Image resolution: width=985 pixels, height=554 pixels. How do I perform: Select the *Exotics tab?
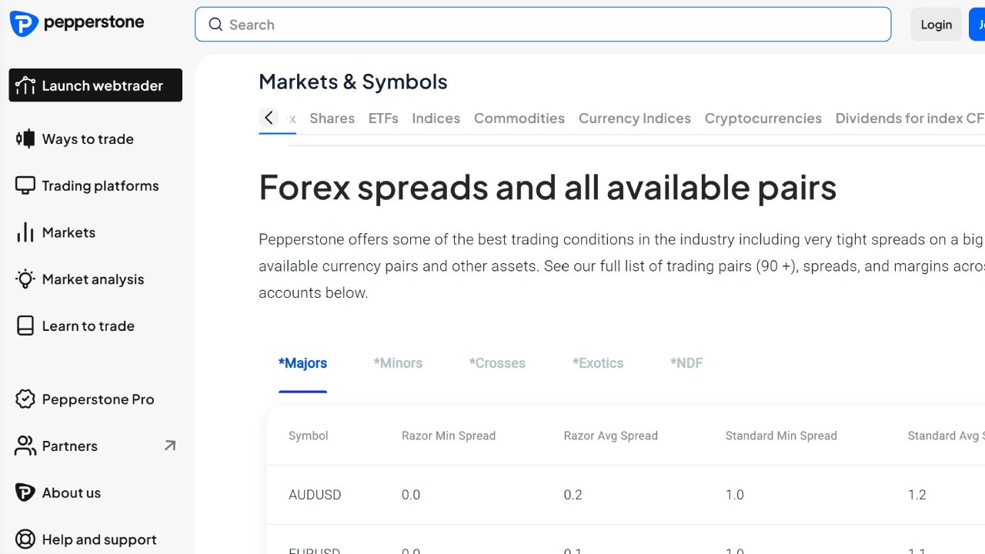click(x=598, y=363)
